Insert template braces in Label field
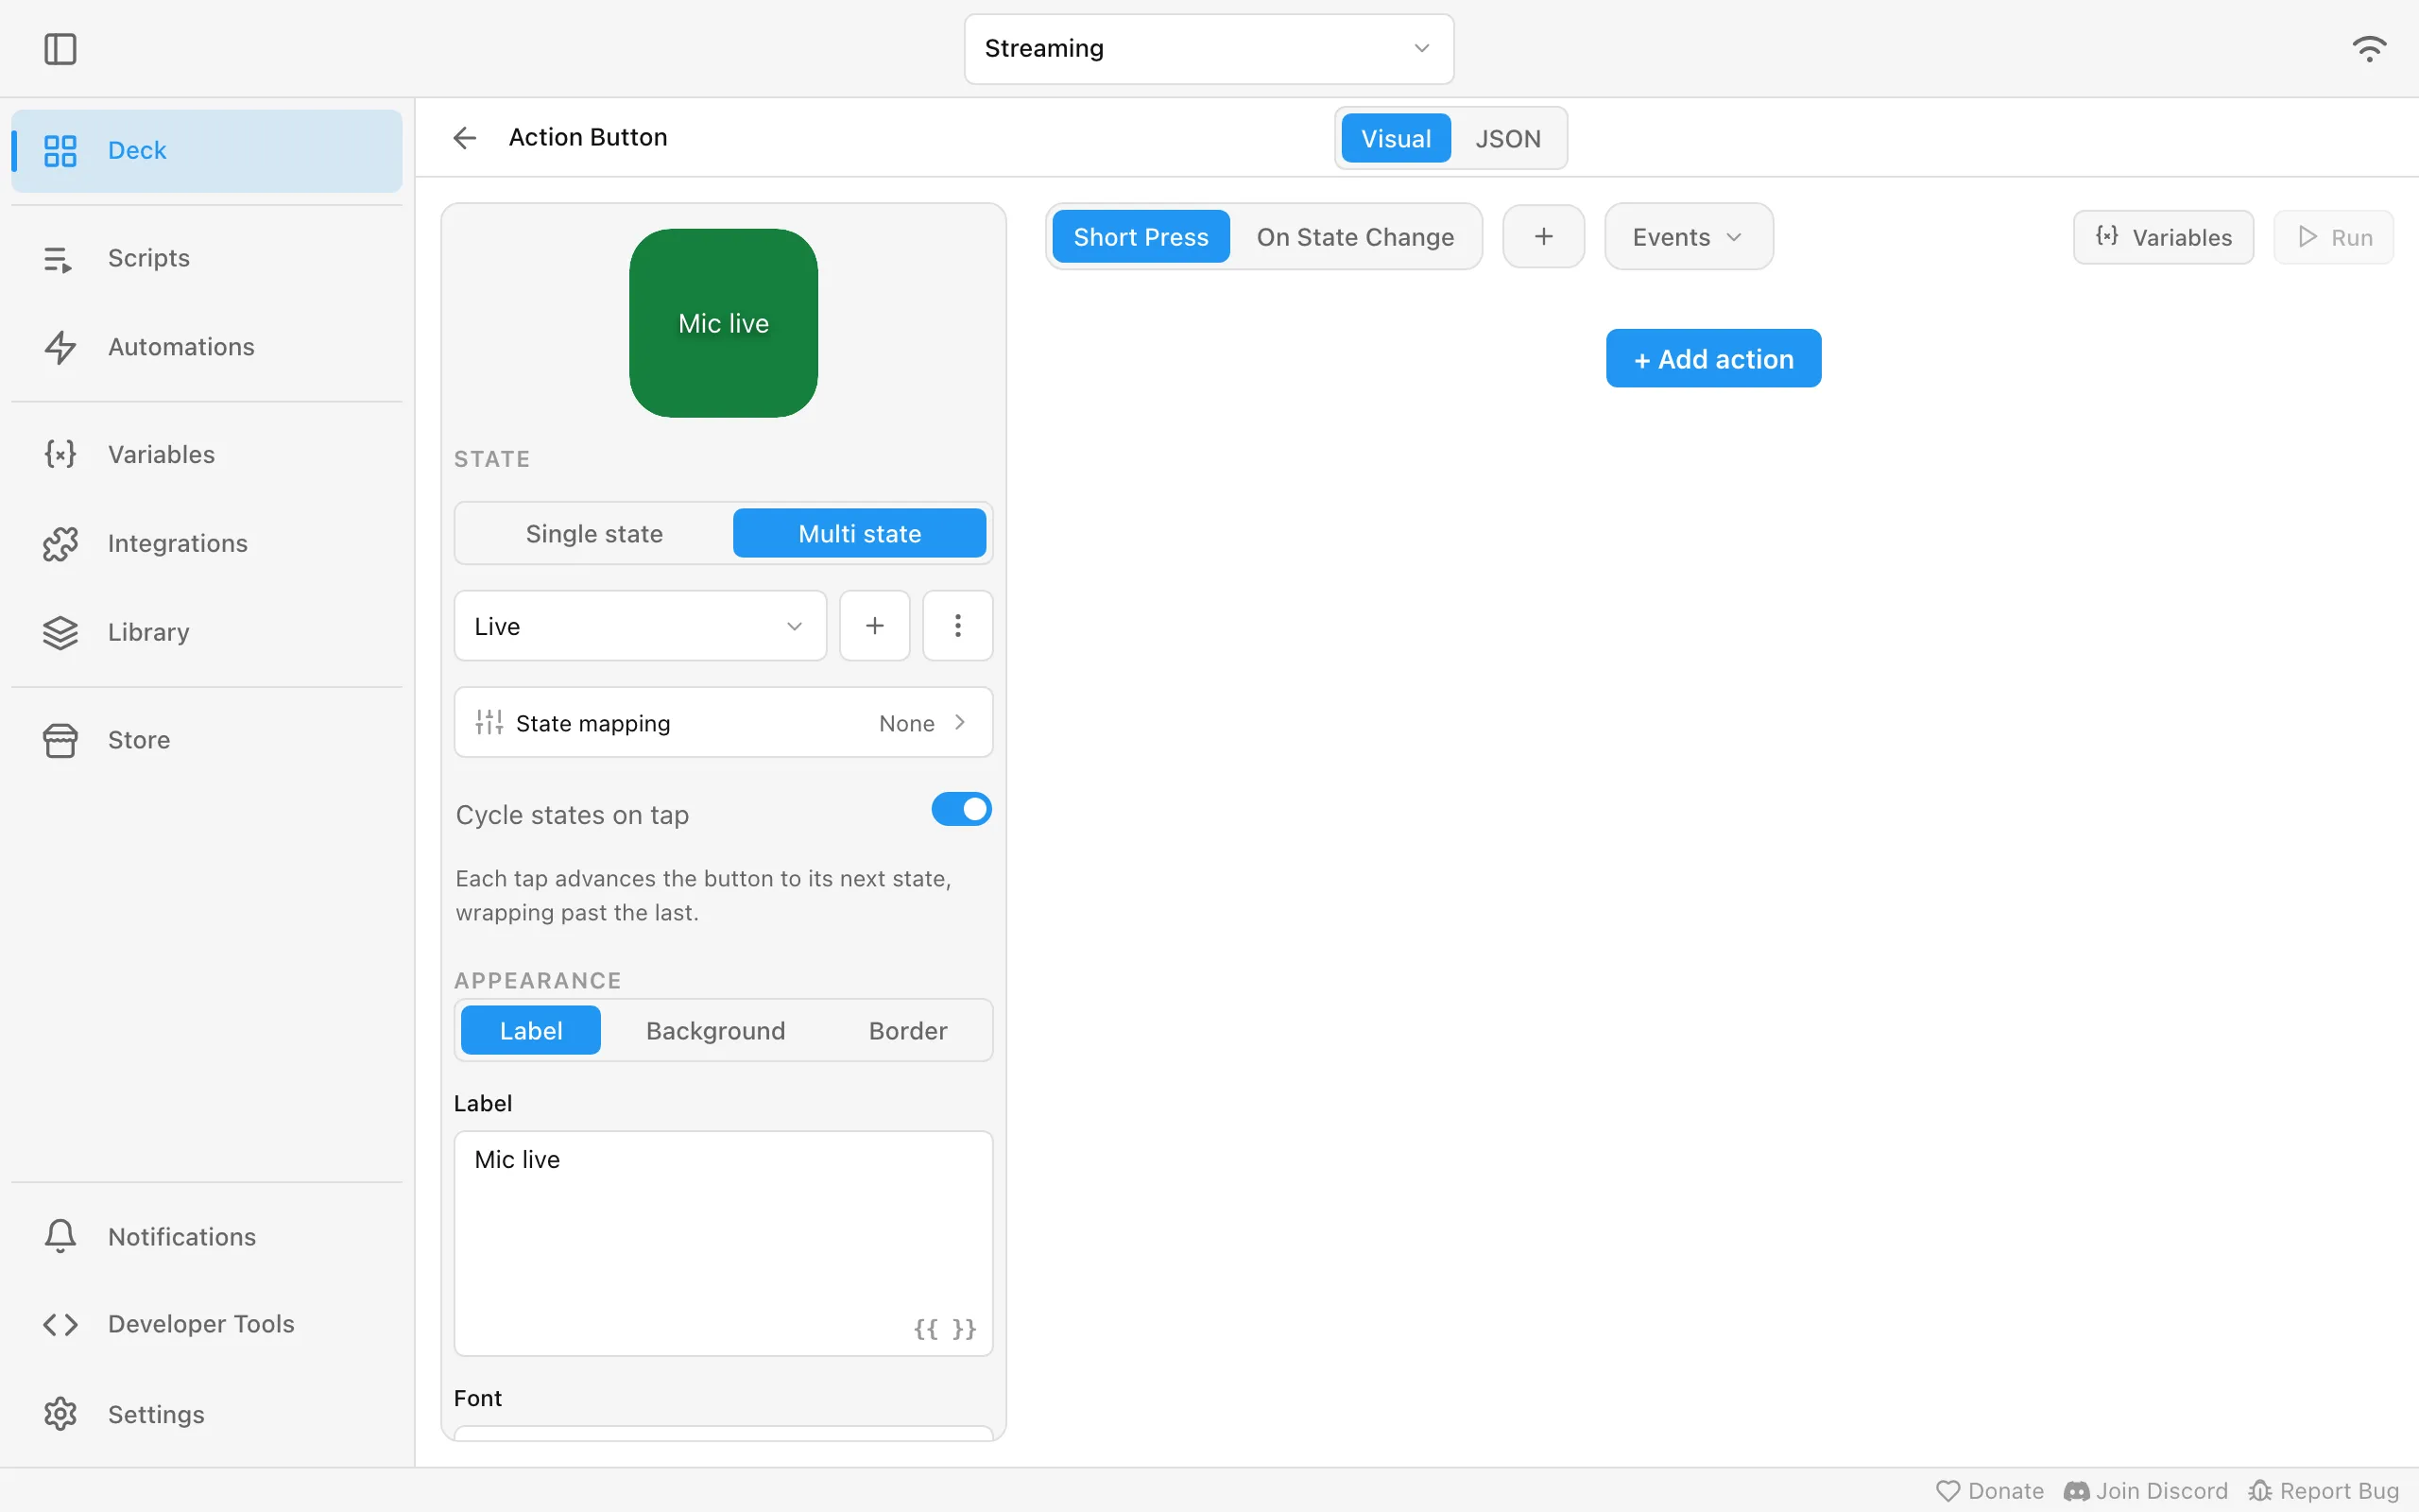Image resolution: width=2419 pixels, height=1512 pixels. [x=945, y=1328]
